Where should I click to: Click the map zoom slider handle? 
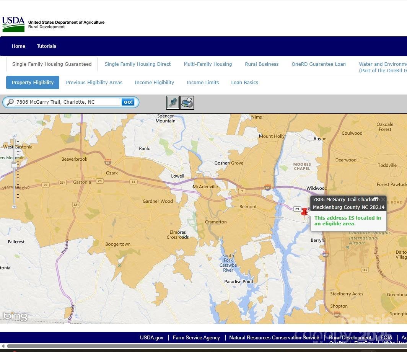[x=14, y=165]
